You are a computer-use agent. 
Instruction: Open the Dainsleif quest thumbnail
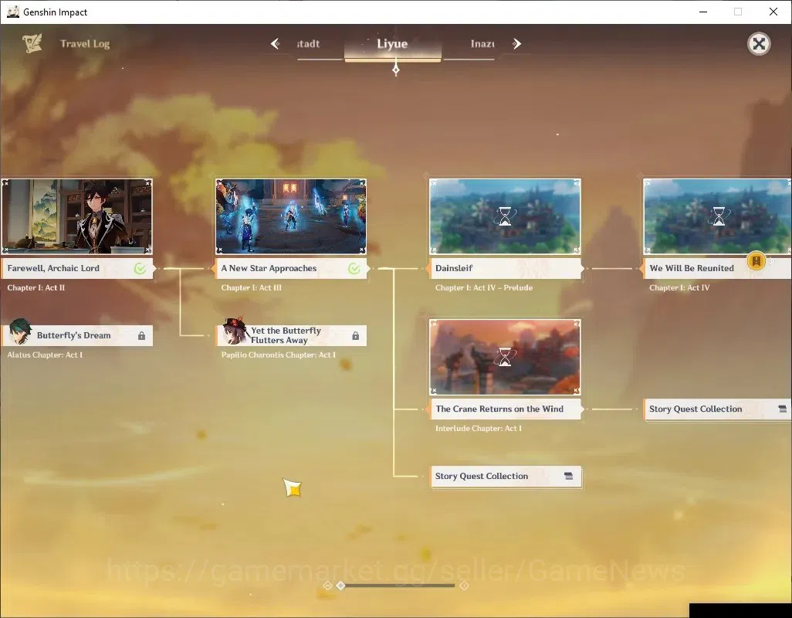pyautogui.click(x=505, y=216)
